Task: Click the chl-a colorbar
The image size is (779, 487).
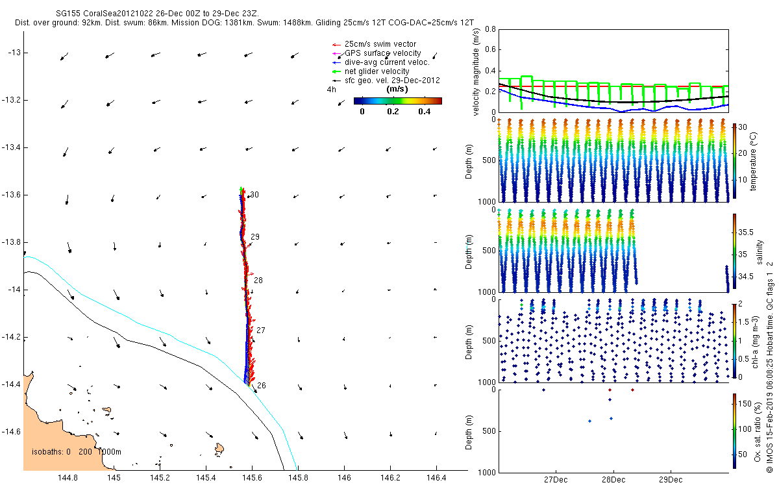Action: click(734, 340)
